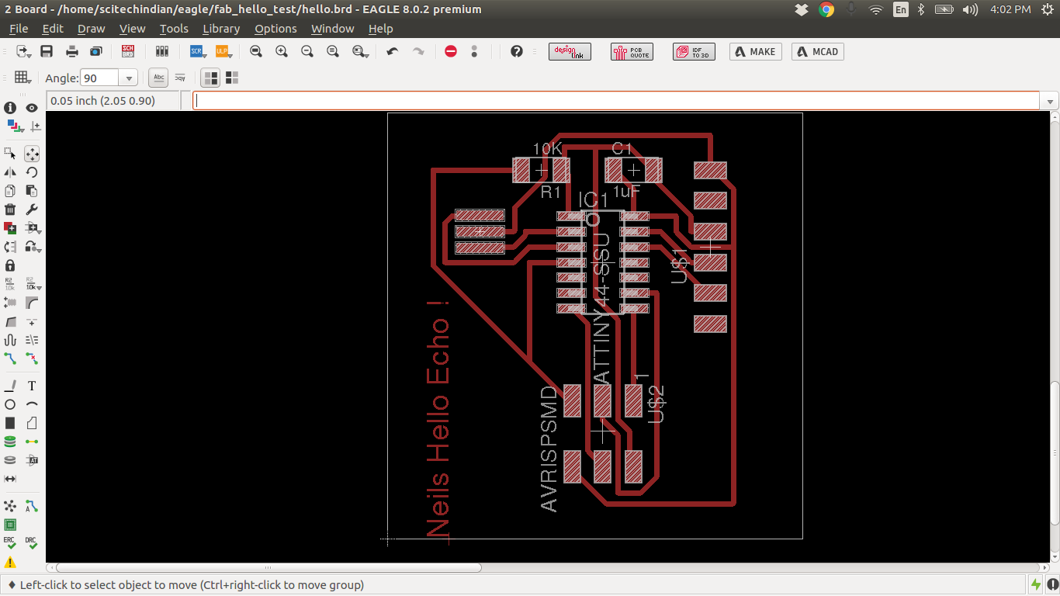Toggle layer visibility eye icon
Screen dimensions: 1060x596
point(32,108)
